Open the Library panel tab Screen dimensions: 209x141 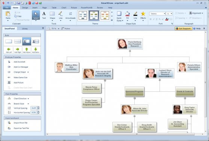click(25, 29)
